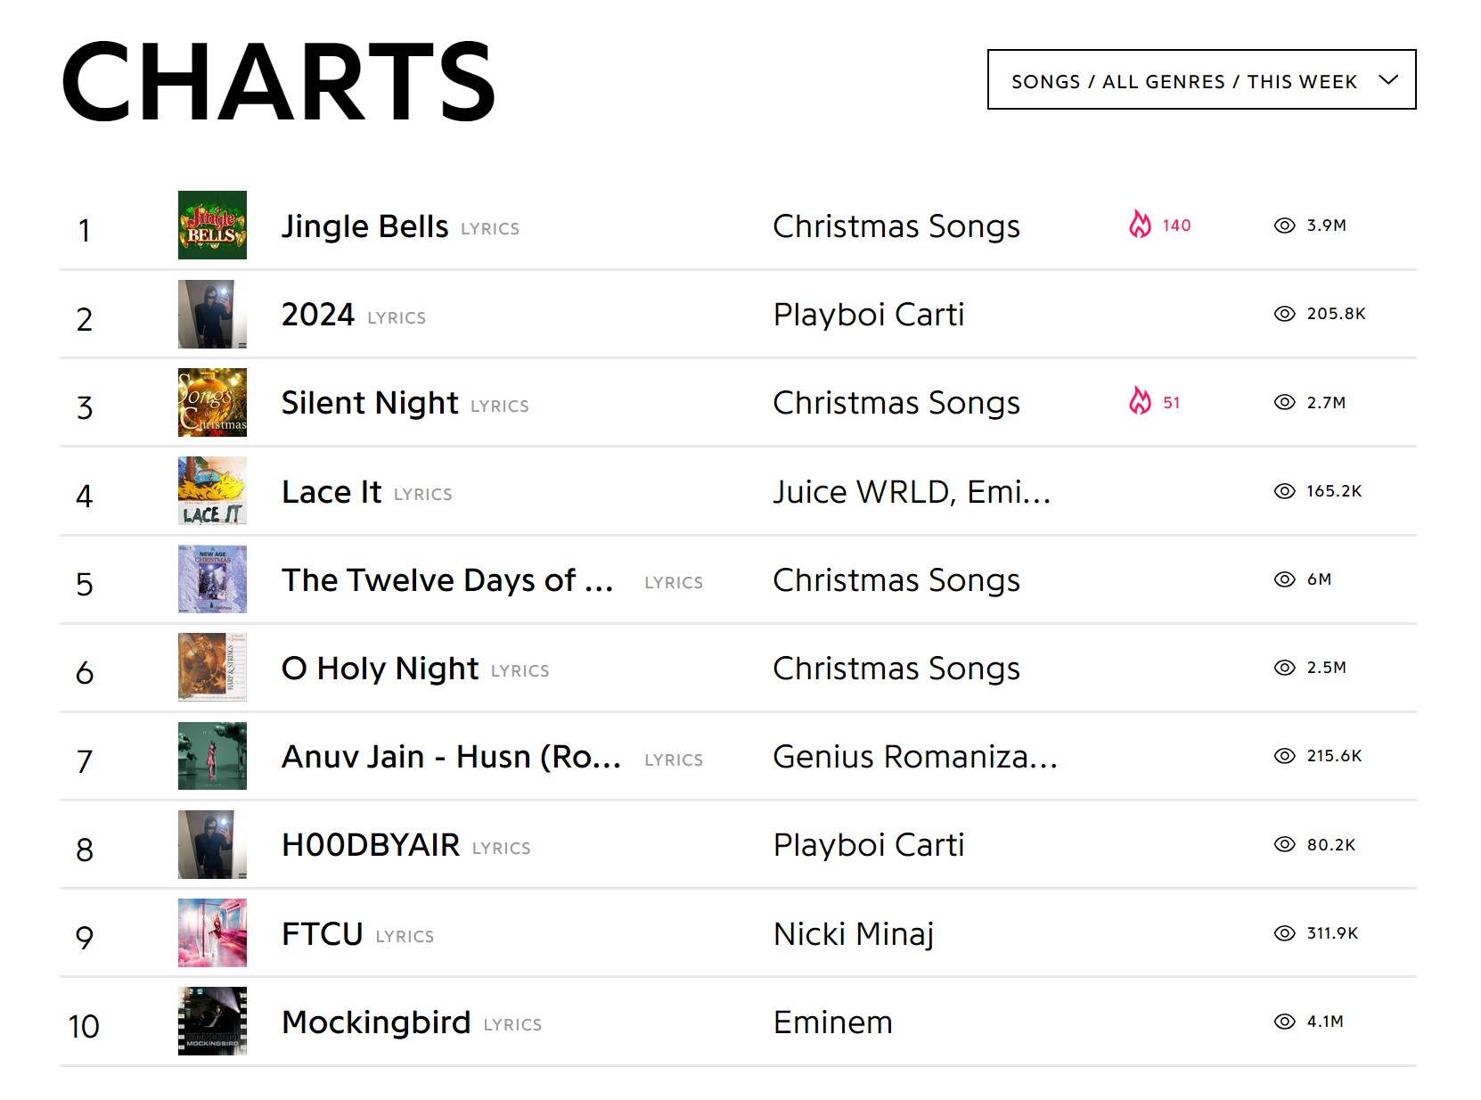Click the eye icon next to 3.9M views
Image resolution: width=1481 pixels, height=1100 pixels.
point(1284,226)
